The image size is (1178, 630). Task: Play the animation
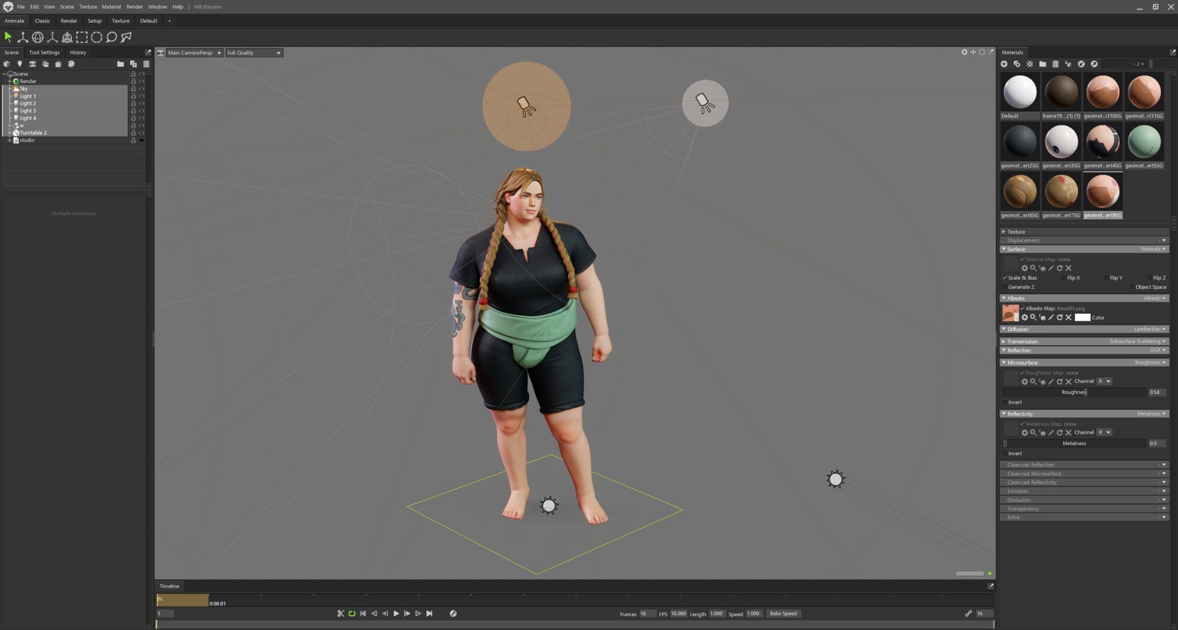coord(396,614)
